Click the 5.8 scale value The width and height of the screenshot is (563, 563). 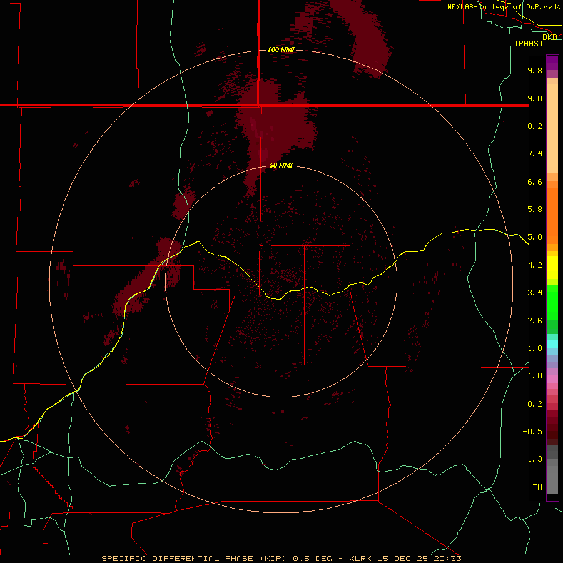pos(535,210)
